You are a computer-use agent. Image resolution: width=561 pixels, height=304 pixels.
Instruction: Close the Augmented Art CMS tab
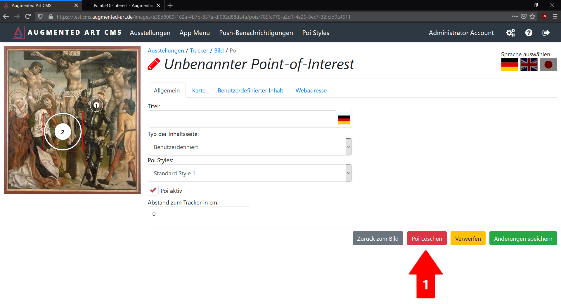[76, 5]
